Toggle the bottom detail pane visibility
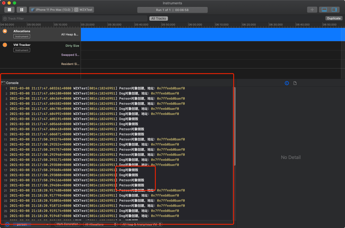Viewport: 345px width, 228px height. 324,10
